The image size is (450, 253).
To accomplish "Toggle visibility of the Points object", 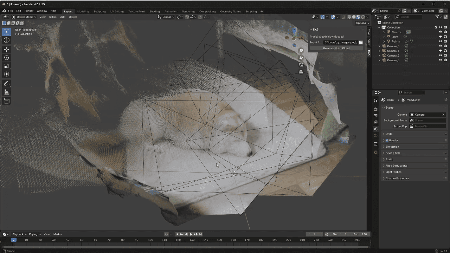I will coord(440,41).
